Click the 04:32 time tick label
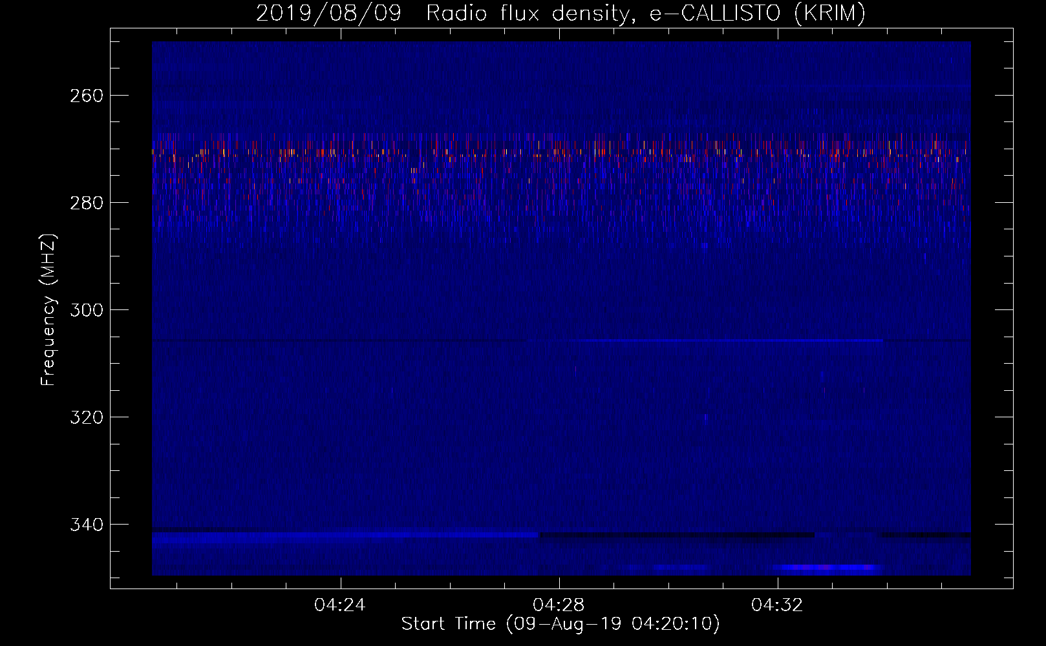The image size is (1046, 646). [777, 605]
